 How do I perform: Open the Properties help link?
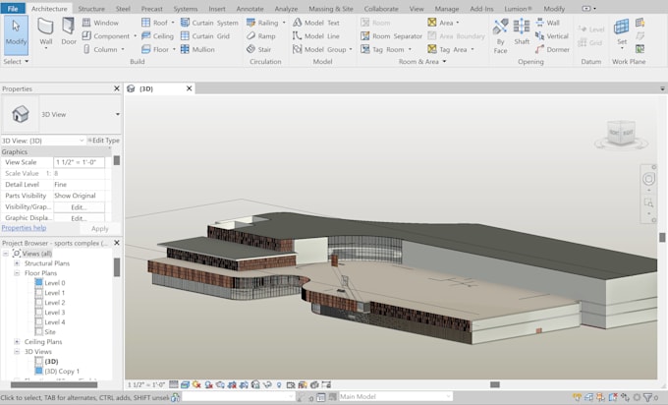tap(24, 228)
